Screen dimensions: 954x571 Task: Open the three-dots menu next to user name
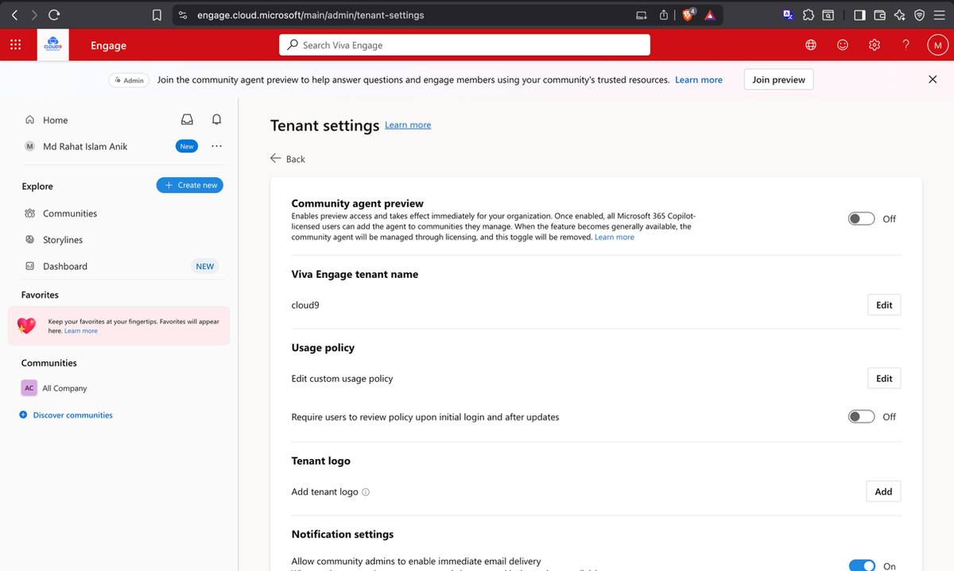tap(216, 146)
